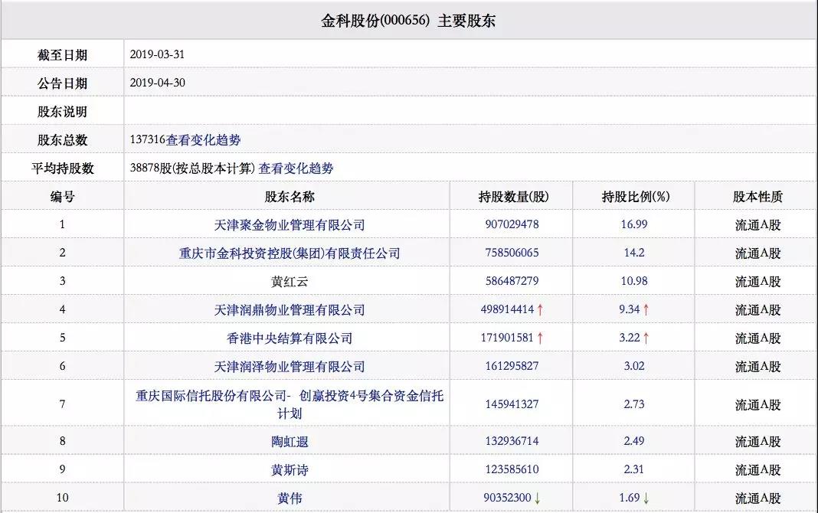Select cutoff date 2019-03-31

[157, 54]
